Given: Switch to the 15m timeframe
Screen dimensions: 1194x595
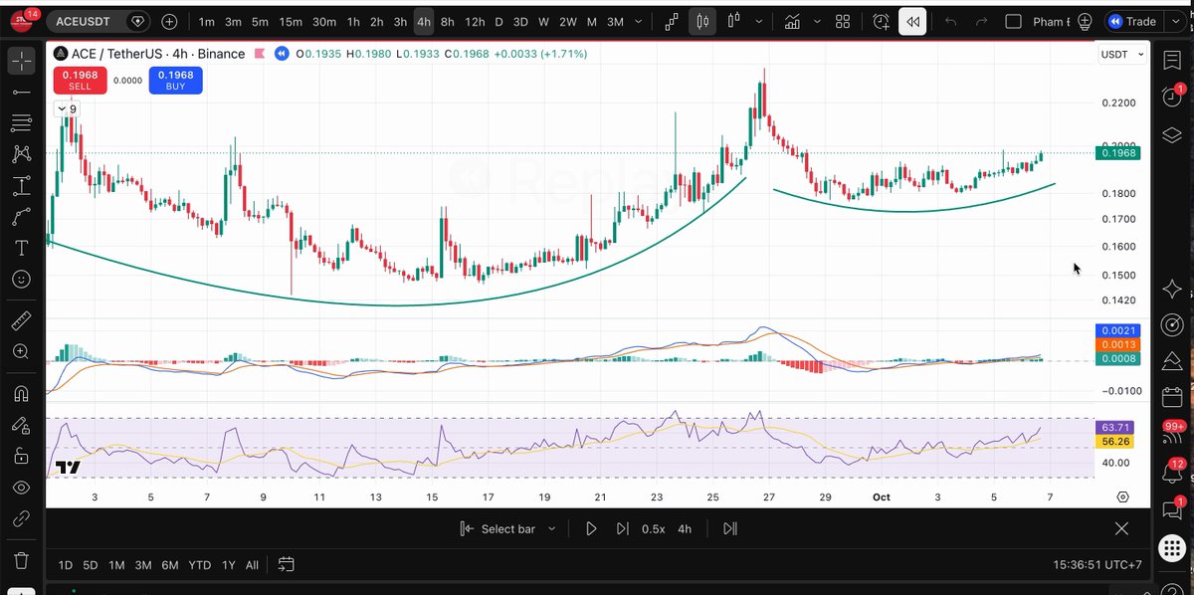Looking at the screenshot, I should pyautogui.click(x=291, y=21).
